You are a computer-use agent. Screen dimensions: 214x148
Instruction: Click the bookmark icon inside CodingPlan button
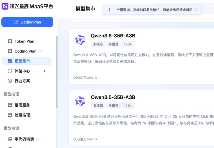click(16, 22)
